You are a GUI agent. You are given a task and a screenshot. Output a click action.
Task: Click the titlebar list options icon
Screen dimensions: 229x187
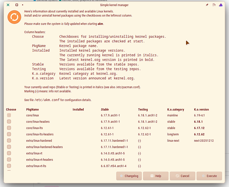coord(214,5)
